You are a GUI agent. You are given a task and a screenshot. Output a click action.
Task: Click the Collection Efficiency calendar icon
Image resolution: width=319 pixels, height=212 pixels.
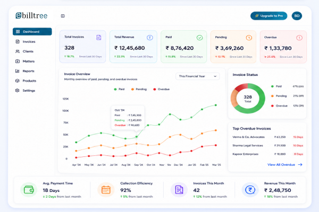pyautogui.click(x=106, y=190)
